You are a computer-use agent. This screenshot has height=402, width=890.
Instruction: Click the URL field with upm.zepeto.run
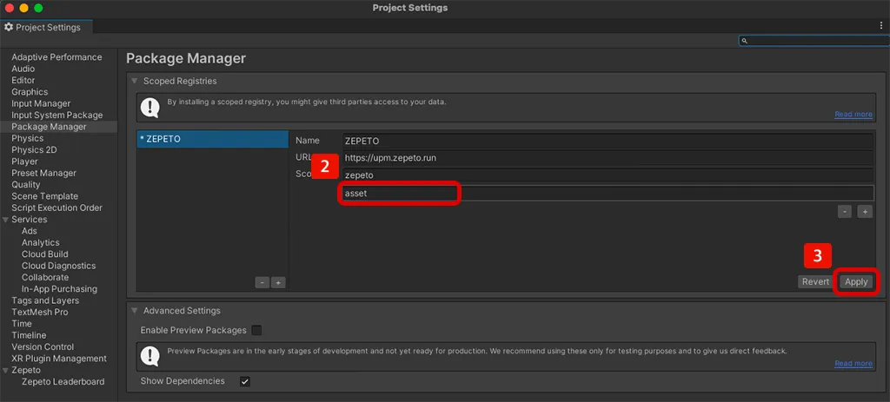[608, 158]
